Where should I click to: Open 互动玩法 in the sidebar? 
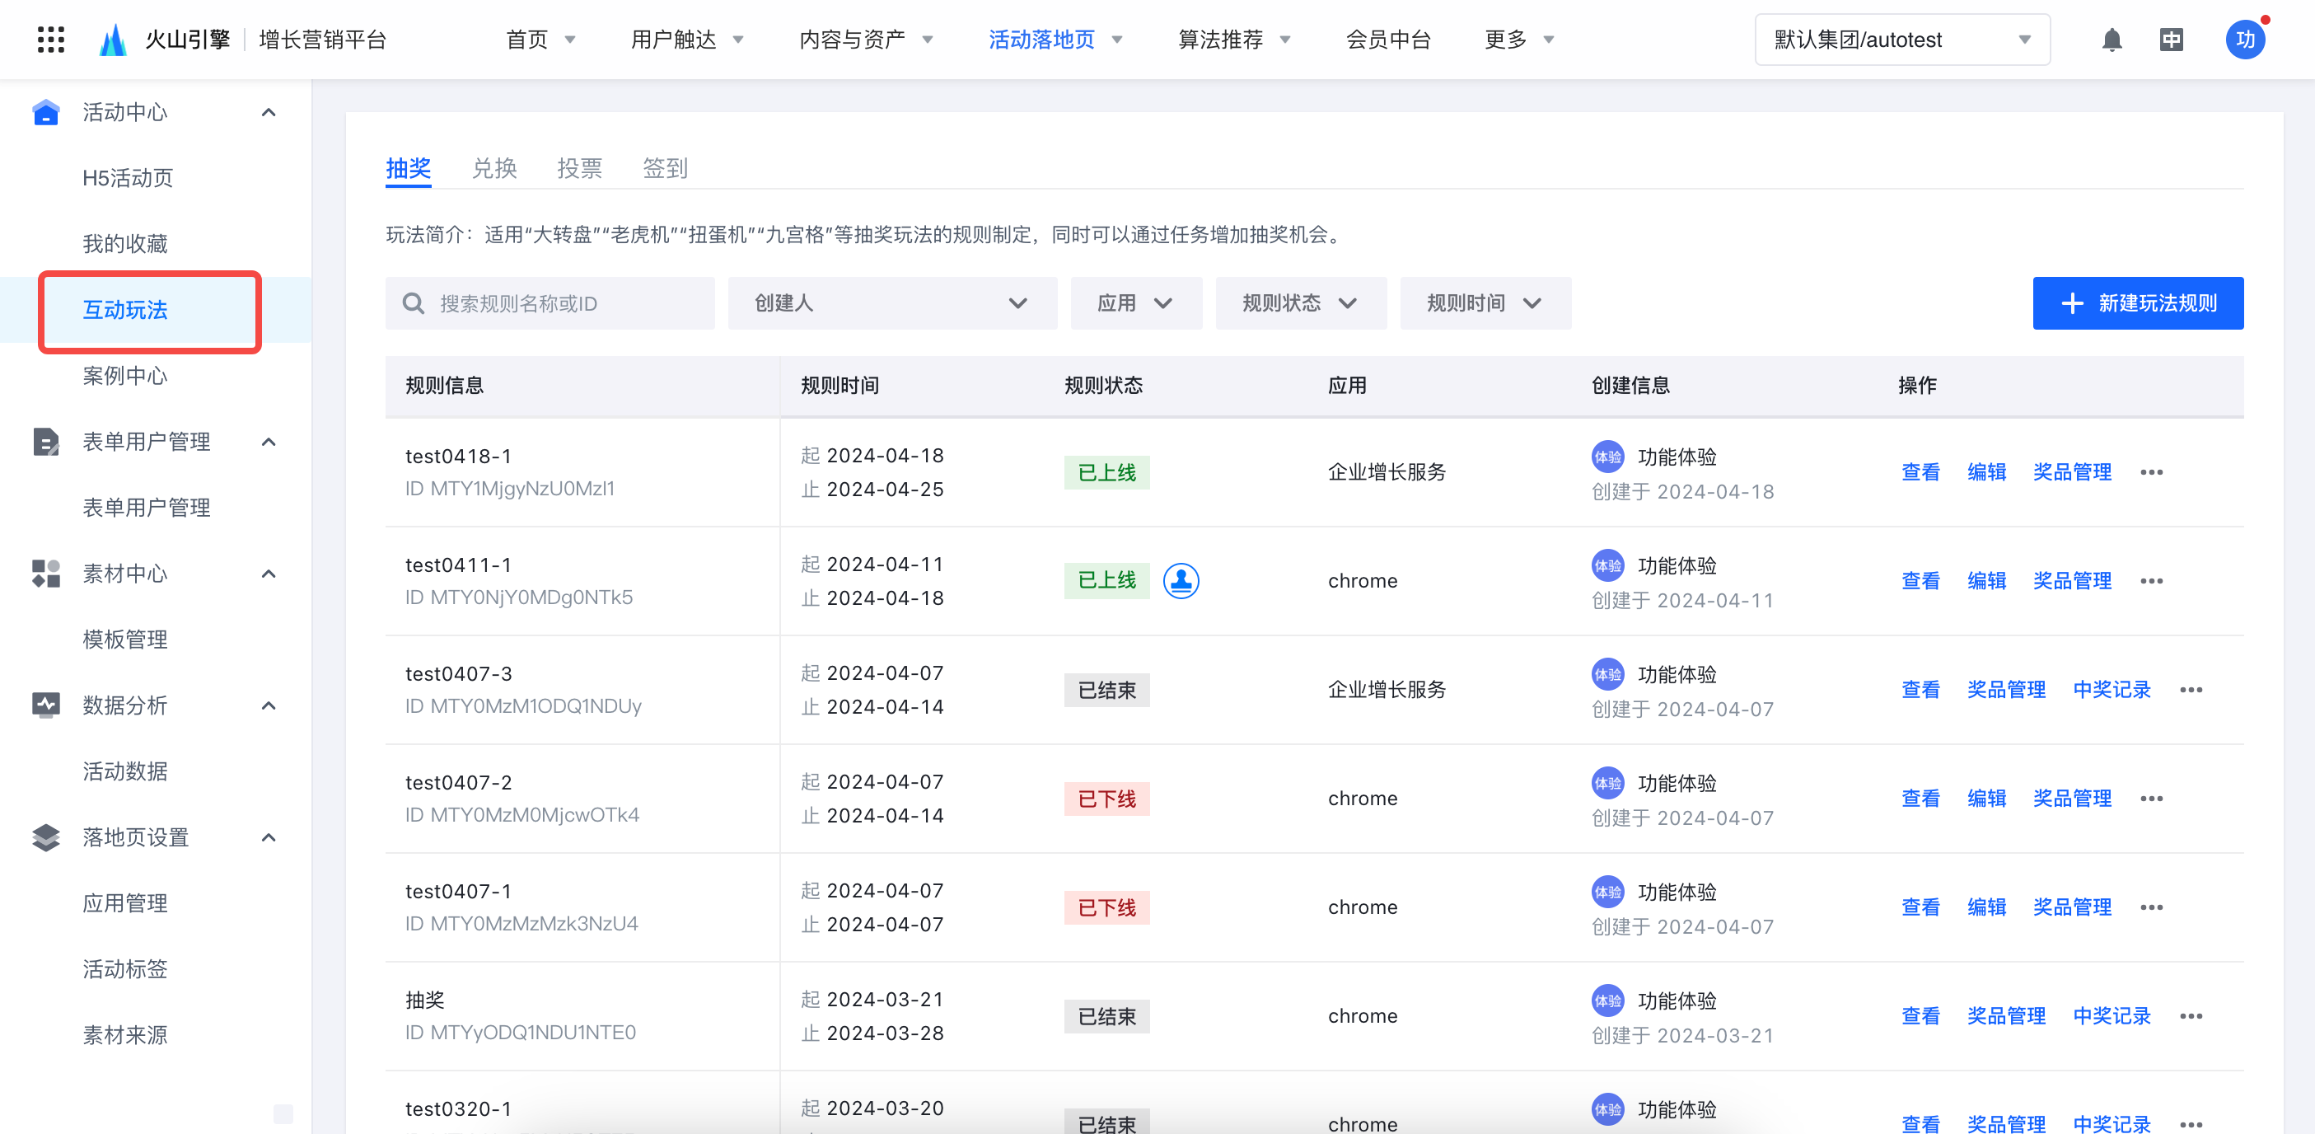point(125,310)
